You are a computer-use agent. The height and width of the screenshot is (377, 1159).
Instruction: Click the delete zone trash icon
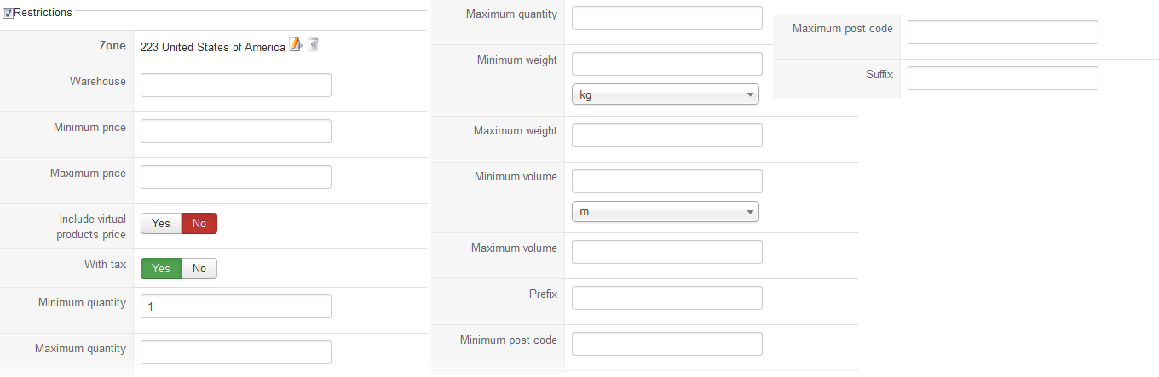click(x=314, y=45)
